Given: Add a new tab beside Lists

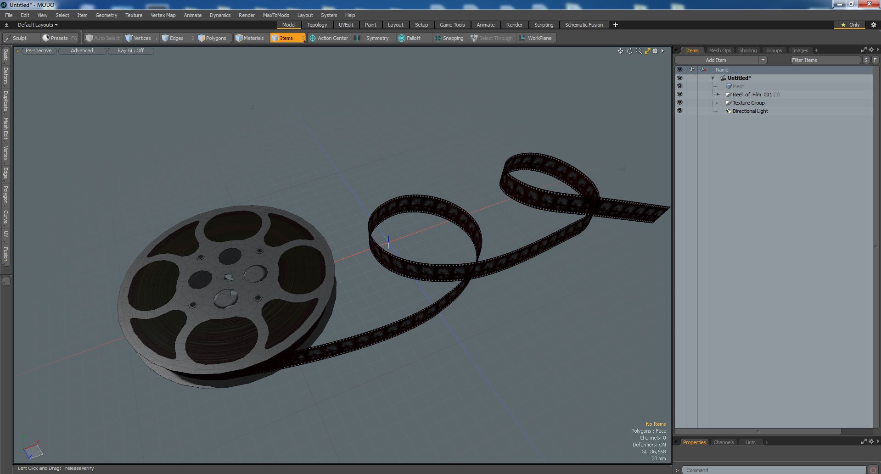Looking at the screenshot, I should pyautogui.click(x=767, y=442).
